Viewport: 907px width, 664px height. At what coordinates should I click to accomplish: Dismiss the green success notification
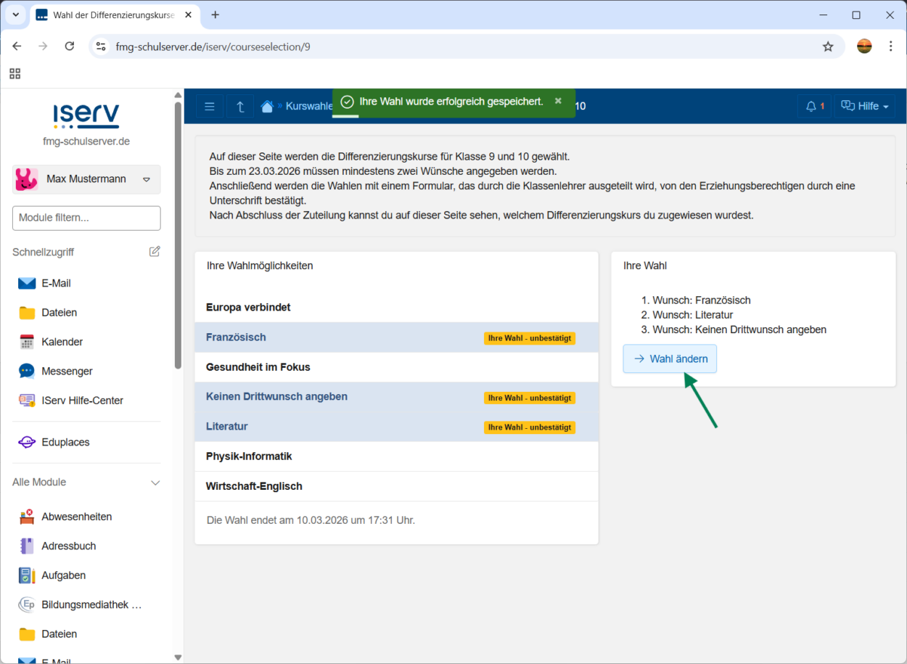pyautogui.click(x=558, y=101)
